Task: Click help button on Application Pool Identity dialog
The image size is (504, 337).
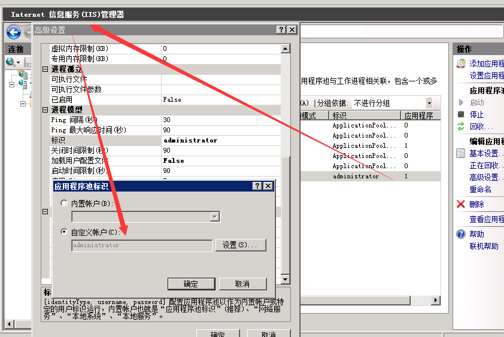Action: pyautogui.click(x=257, y=186)
